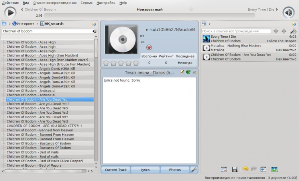Image resolution: width=299 pixels, height=181 pixels.
Task: Click the applet toolbar configure wrench
Action: (x=194, y=169)
